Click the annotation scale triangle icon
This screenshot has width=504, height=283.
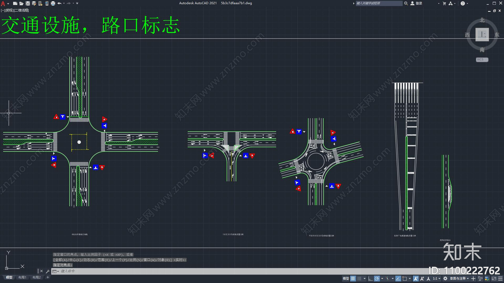pos(428,279)
